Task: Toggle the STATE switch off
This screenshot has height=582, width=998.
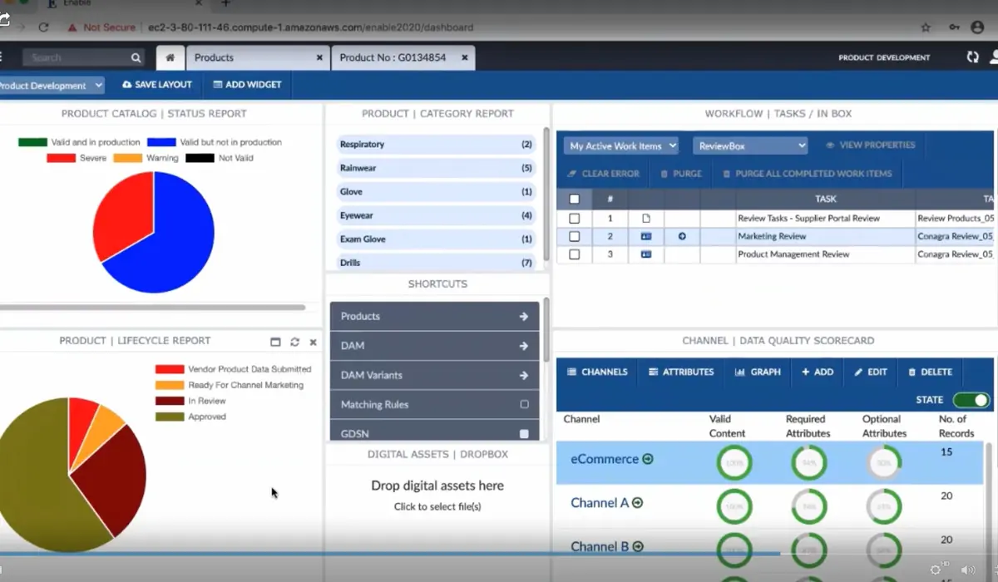Action: click(971, 400)
